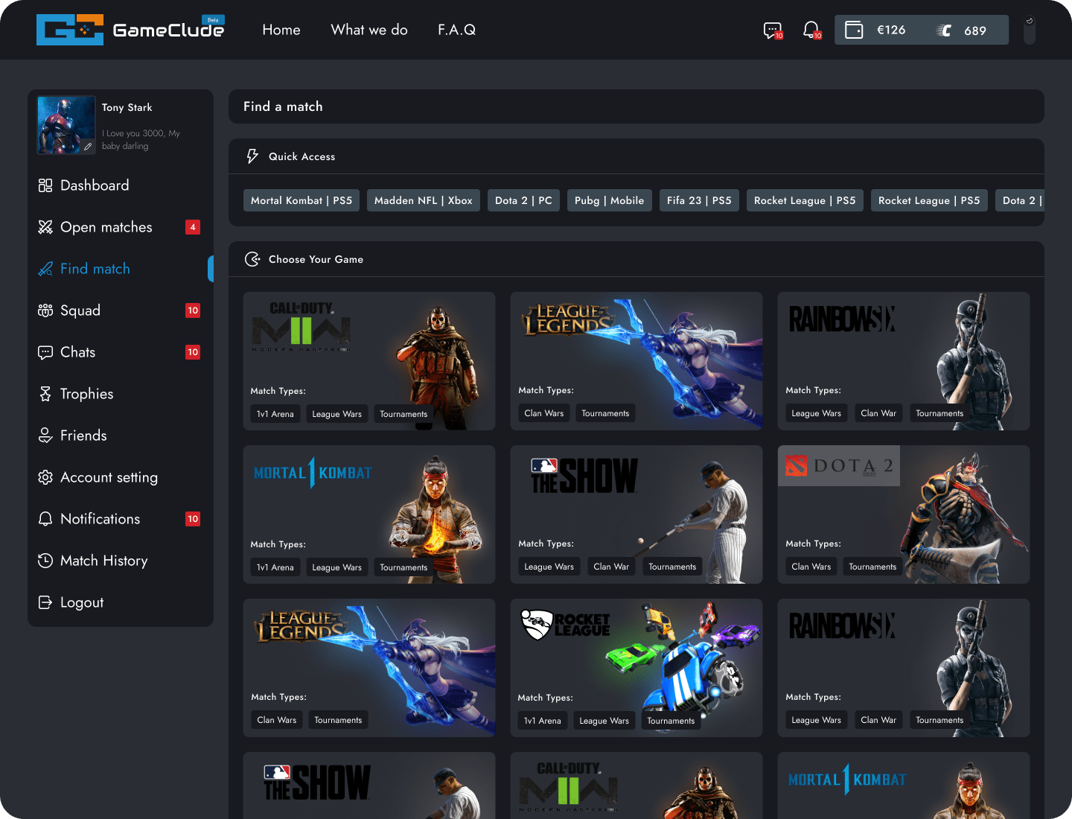
Task: Click the 689 coin balance
Action: point(975,31)
